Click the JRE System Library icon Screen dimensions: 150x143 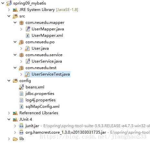15,10
